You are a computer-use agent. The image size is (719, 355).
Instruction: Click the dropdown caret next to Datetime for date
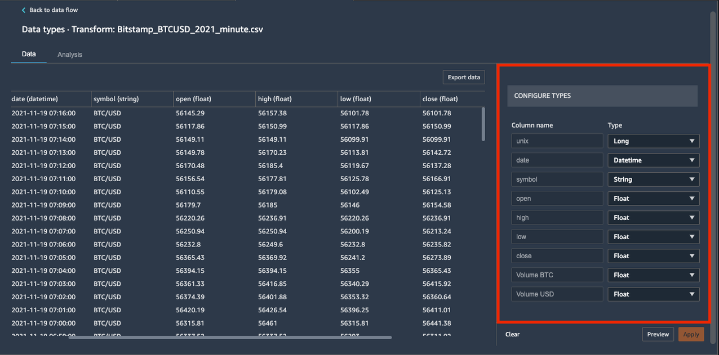coord(693,160)
